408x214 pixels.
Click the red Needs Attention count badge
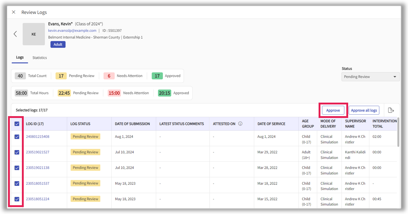(109, 76)
